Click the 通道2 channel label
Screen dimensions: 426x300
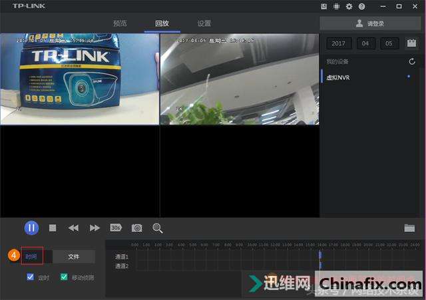[x=121, y=266]
